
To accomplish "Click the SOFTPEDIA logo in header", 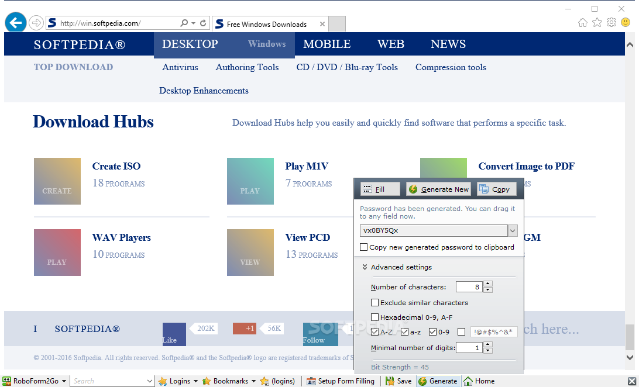I will pos(80,44).
